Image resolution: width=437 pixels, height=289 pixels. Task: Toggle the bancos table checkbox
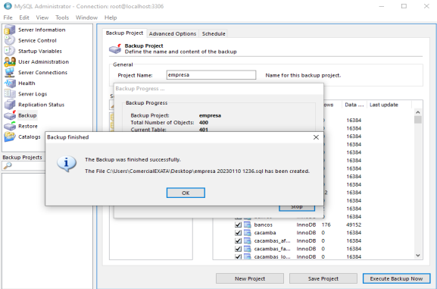pos(238,225)
